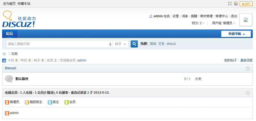This screenshot has width=256, height=121.
Task: Click the 默认版块 speech bubble icon
Action: point(9,79)
